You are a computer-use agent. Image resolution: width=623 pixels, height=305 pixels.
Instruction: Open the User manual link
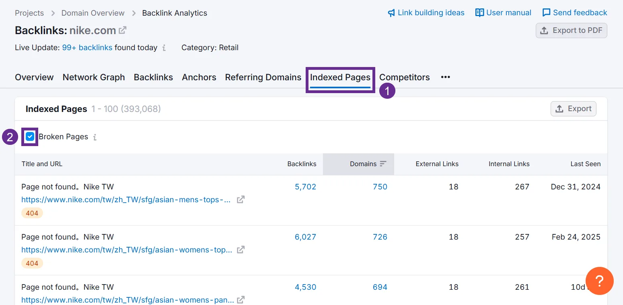503,13
